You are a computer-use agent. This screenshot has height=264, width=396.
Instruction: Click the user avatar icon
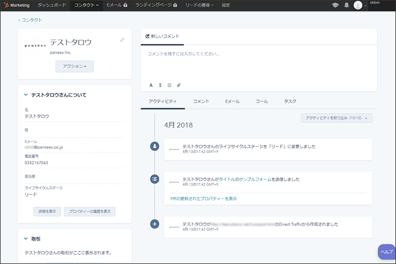(358, 5)
